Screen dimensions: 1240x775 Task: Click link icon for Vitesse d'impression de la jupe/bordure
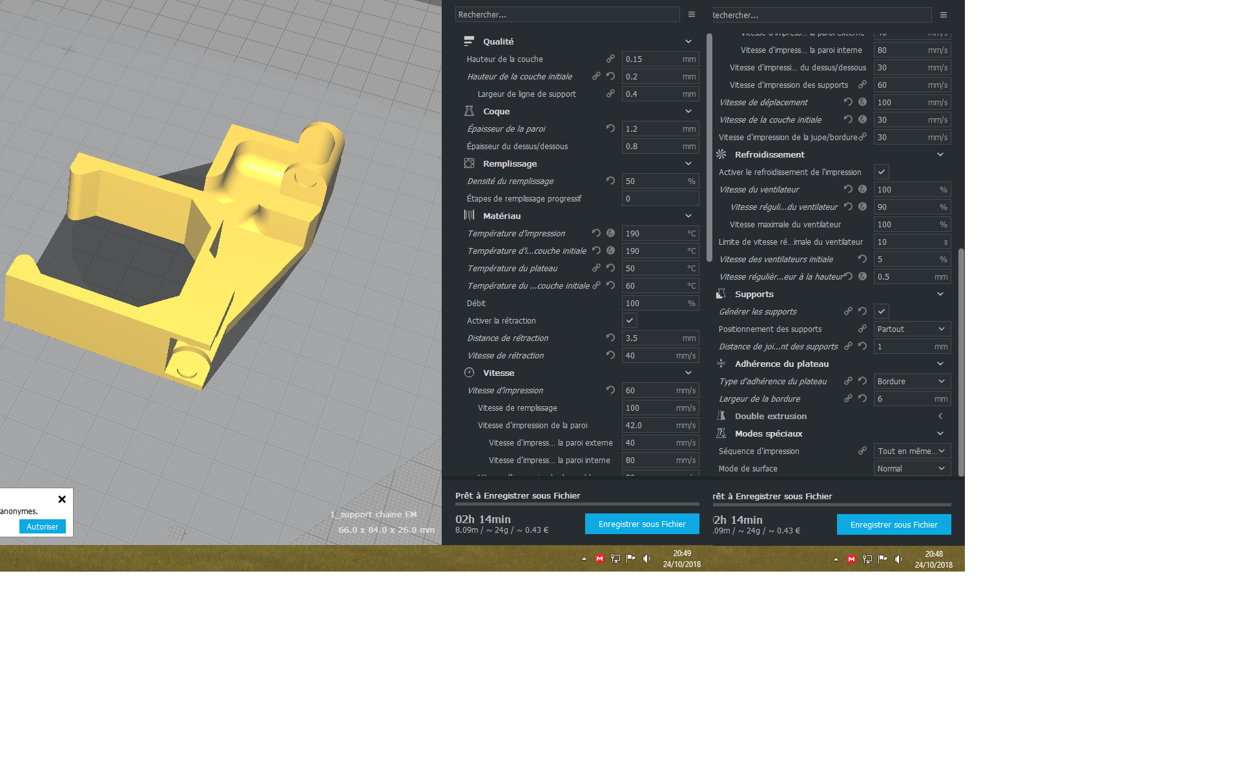(x=862, y=137)
